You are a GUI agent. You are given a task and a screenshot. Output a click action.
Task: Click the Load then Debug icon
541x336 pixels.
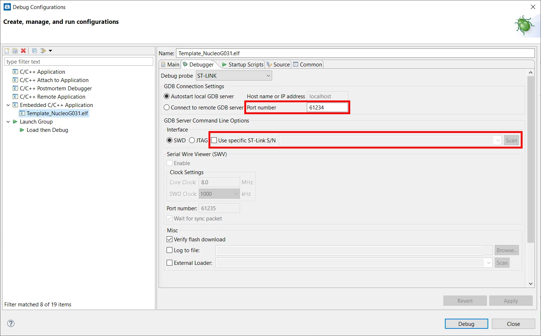[x=22, y=130]
